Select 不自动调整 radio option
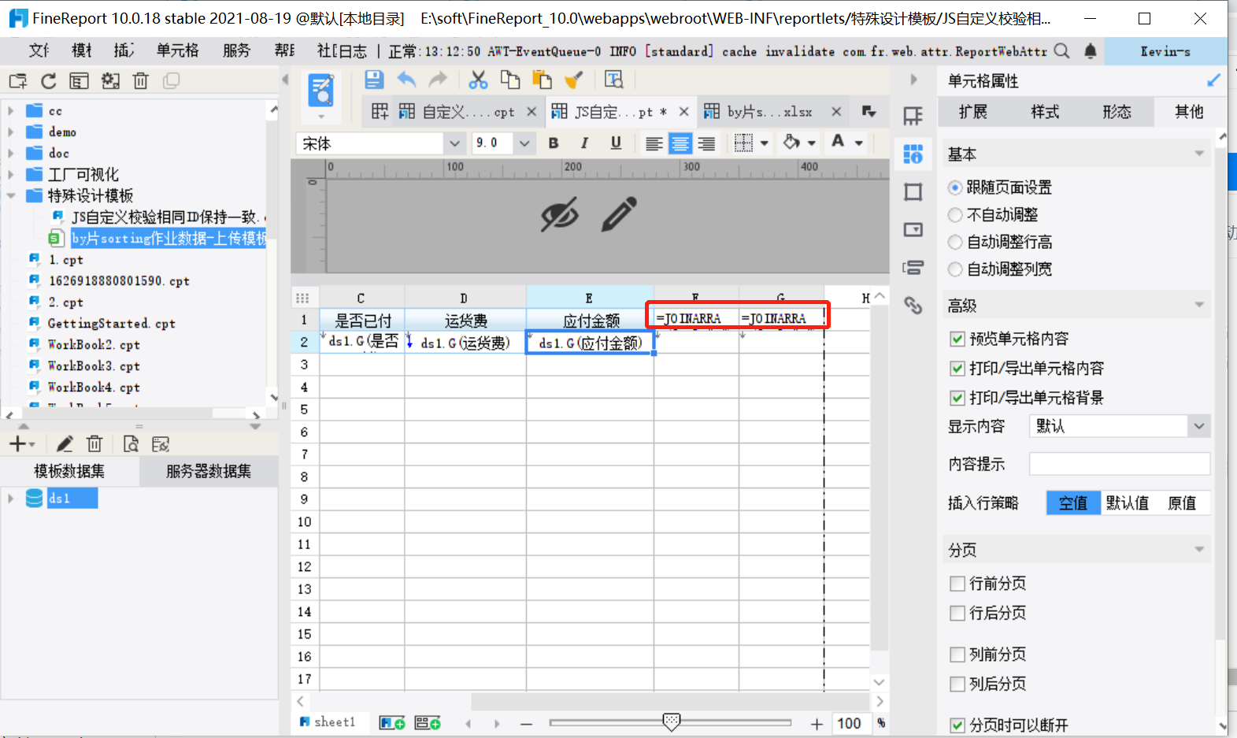Screen dimensions: 1237x738 955,215
